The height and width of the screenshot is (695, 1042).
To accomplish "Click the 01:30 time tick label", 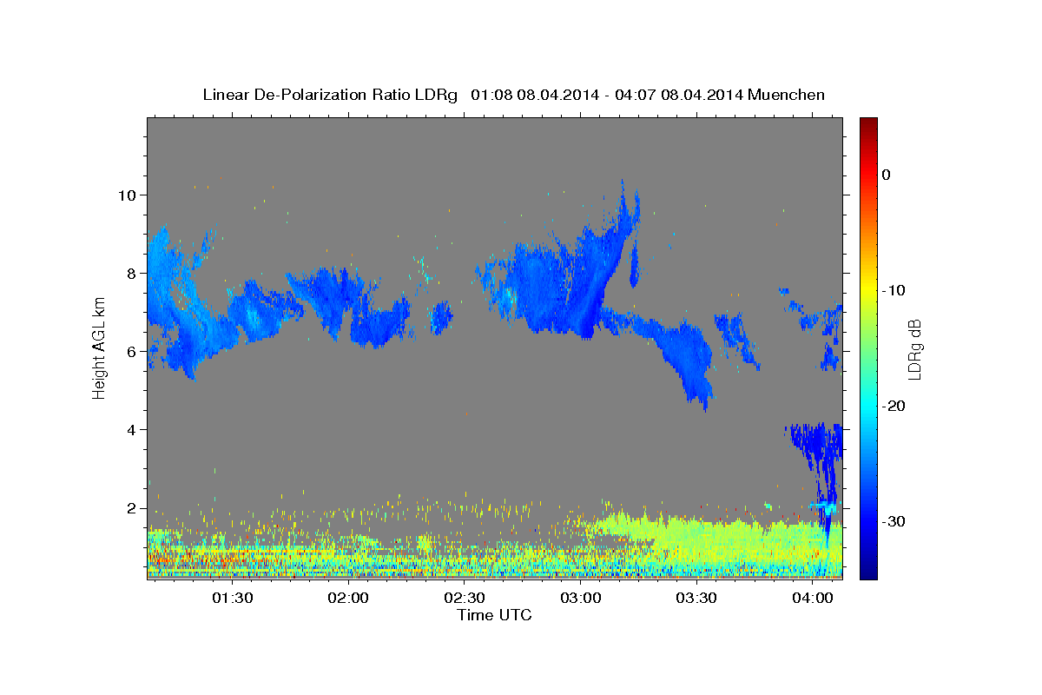I will tap(233, 598).
